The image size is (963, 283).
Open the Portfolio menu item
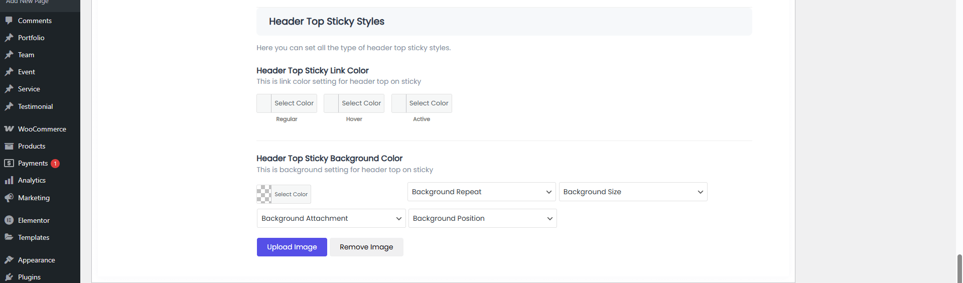coord(31,38)
